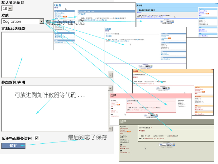Click down arrow of custom CSS box scrollbar

(x=110, y=75)
